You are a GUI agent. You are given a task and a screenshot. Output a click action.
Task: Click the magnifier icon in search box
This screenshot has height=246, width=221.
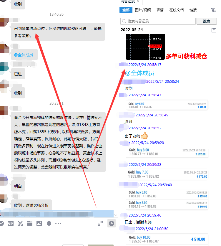pyautogui.click(x=124, y=21)
